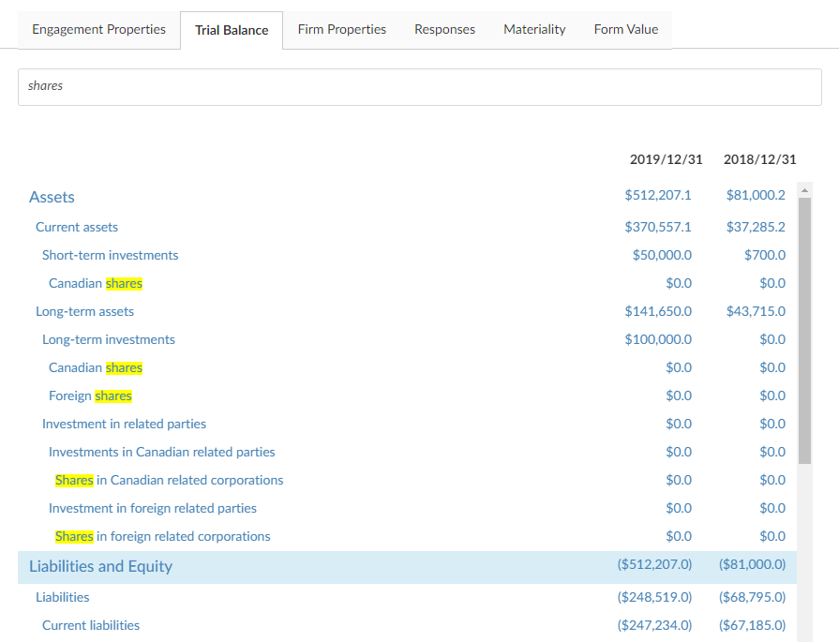The height and width of the screenshot is (642, 839).
Task: Select the Current liabilities row
Action: [x=91, y=625]
